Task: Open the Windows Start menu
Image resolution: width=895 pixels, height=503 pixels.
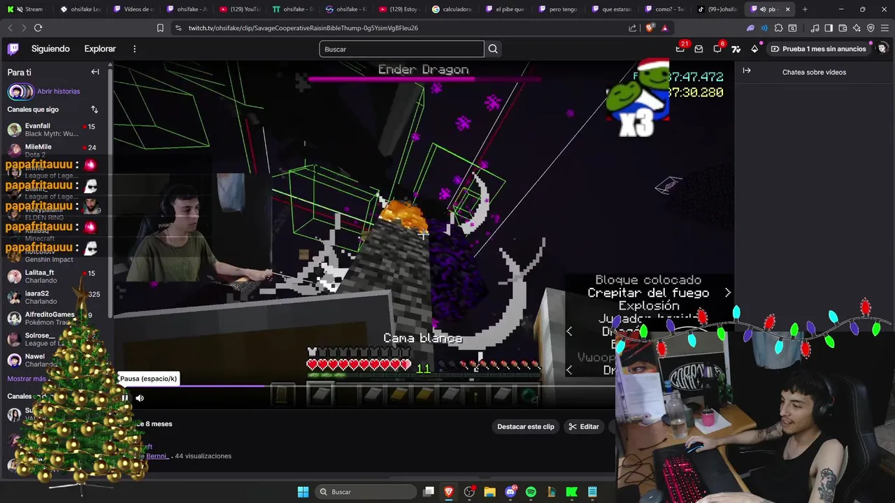Action: [x=303, y=492]
